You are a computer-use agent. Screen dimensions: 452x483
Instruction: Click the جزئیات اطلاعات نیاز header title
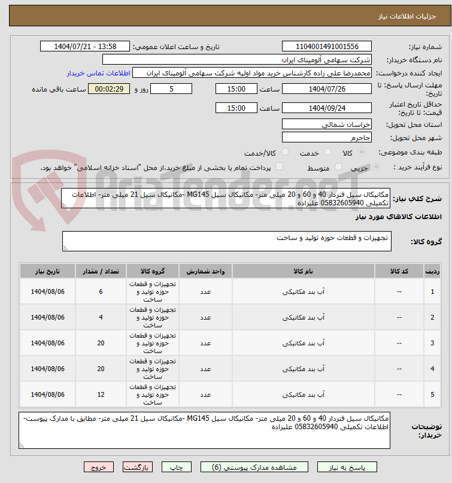tap(407, 16)
